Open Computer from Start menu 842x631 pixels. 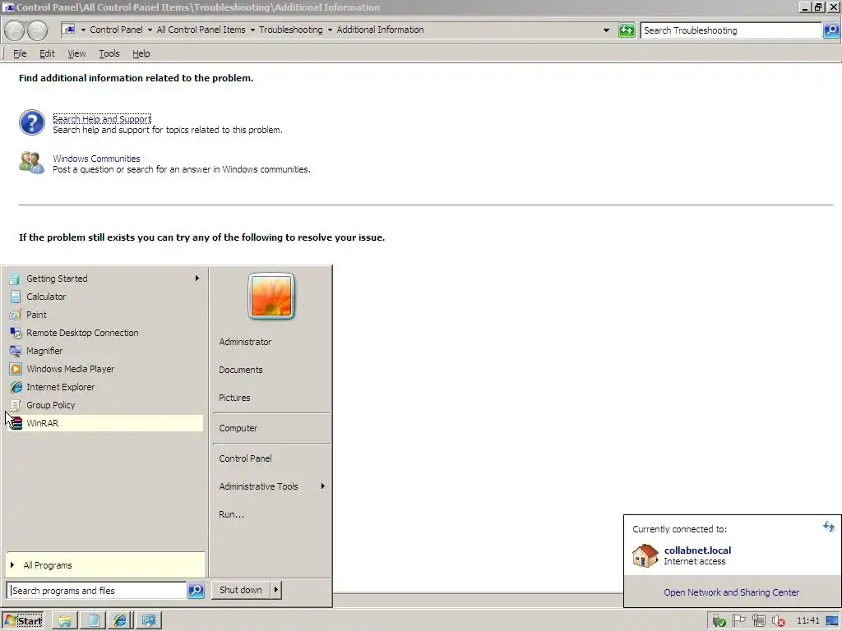click(238, 428)
